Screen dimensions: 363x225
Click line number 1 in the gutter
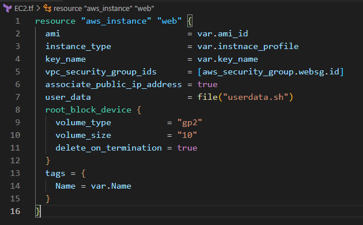coord(18,21)
